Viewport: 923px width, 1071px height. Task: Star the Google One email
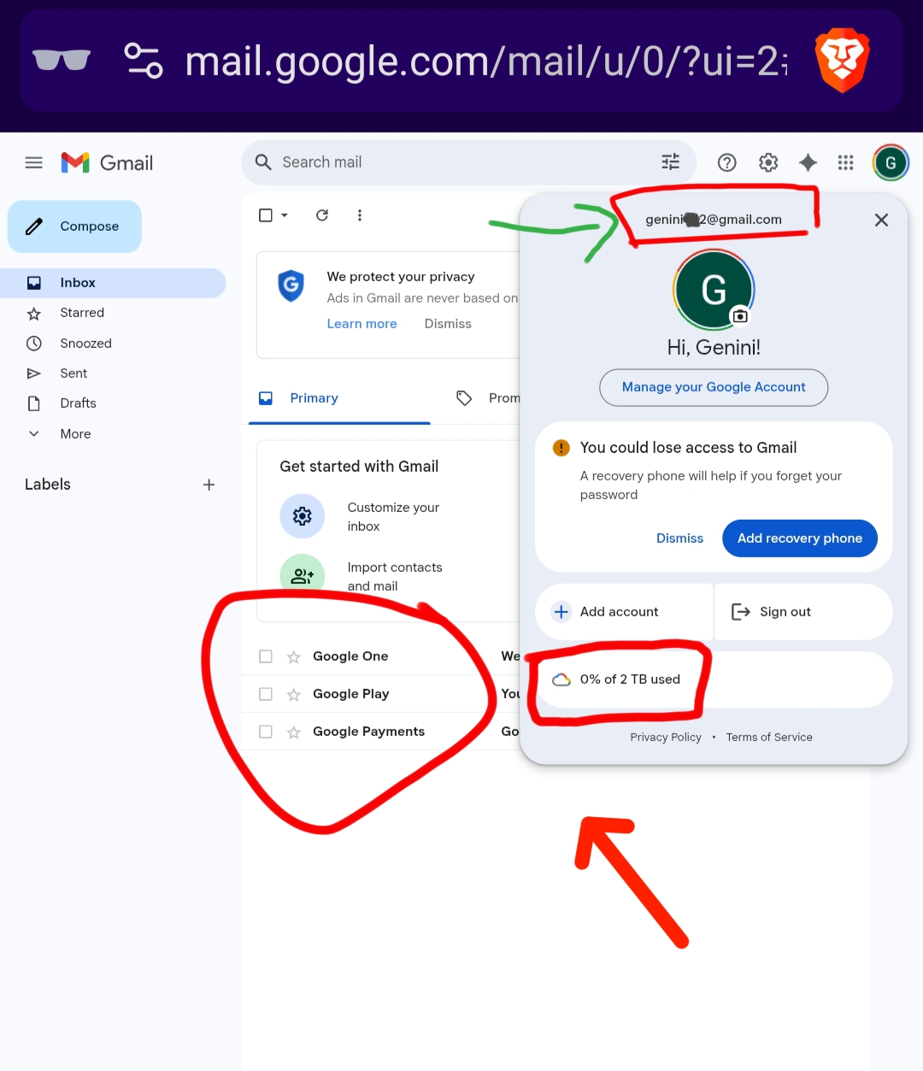[x=294, y=656]
